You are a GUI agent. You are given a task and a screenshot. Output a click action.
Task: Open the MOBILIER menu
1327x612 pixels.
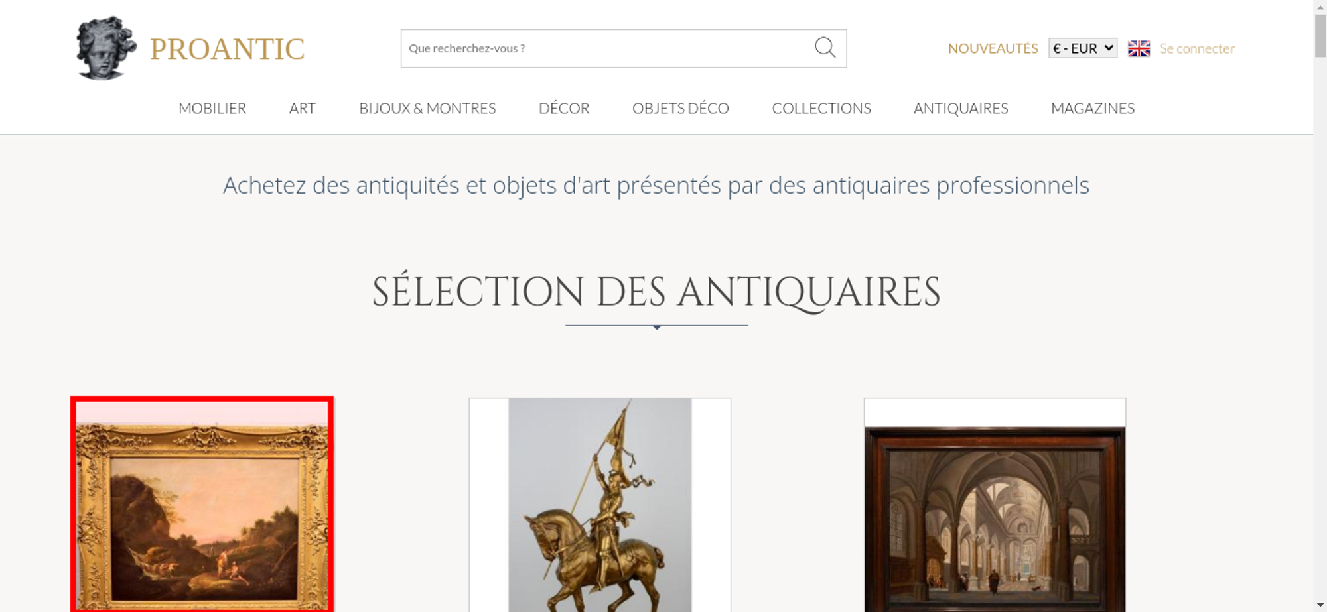(212, 108)
